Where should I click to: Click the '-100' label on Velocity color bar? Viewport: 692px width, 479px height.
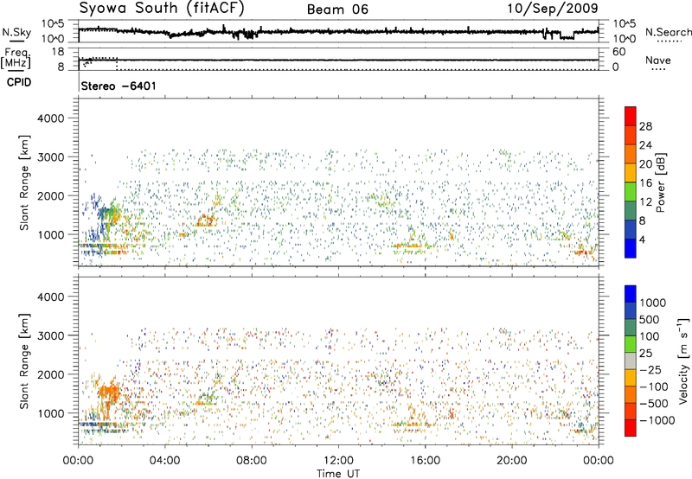point(654,386)
